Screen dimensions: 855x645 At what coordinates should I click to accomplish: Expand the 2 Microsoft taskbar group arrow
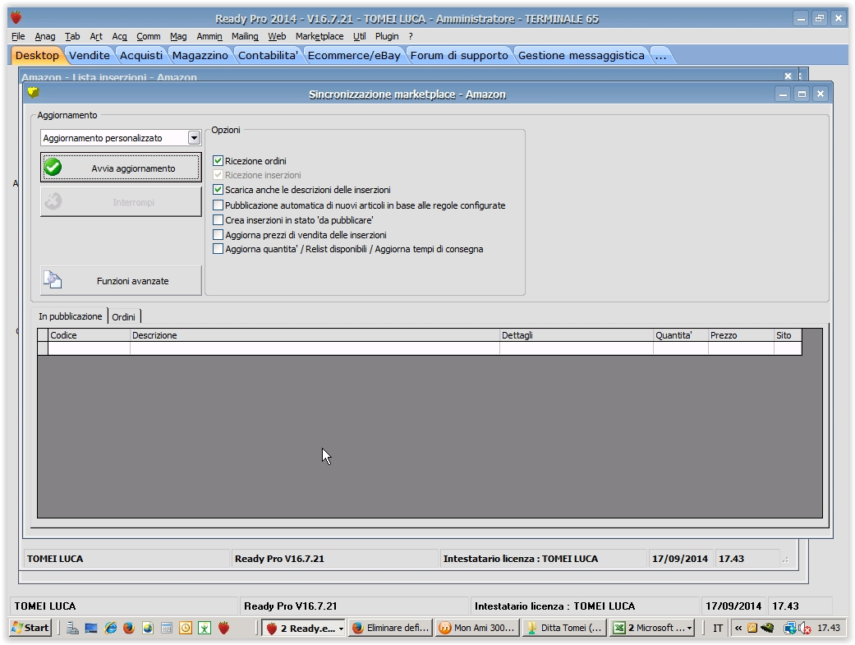coord(689,629)
